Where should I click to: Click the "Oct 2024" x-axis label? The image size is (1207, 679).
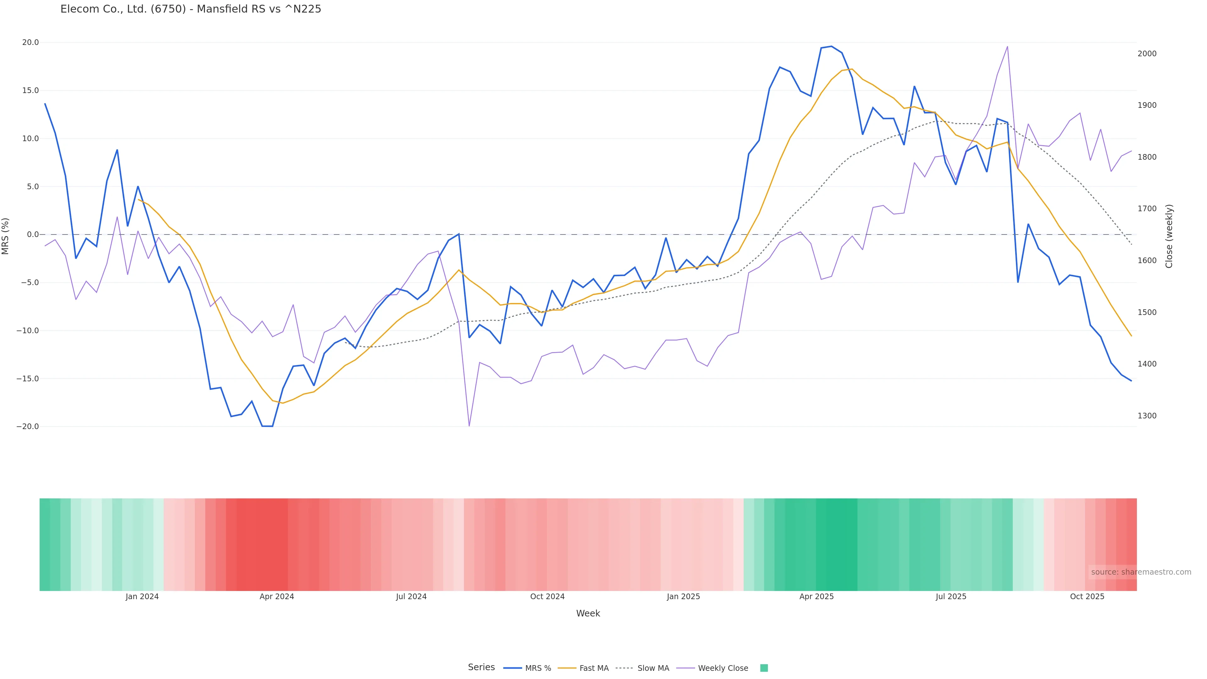[547, 597]
